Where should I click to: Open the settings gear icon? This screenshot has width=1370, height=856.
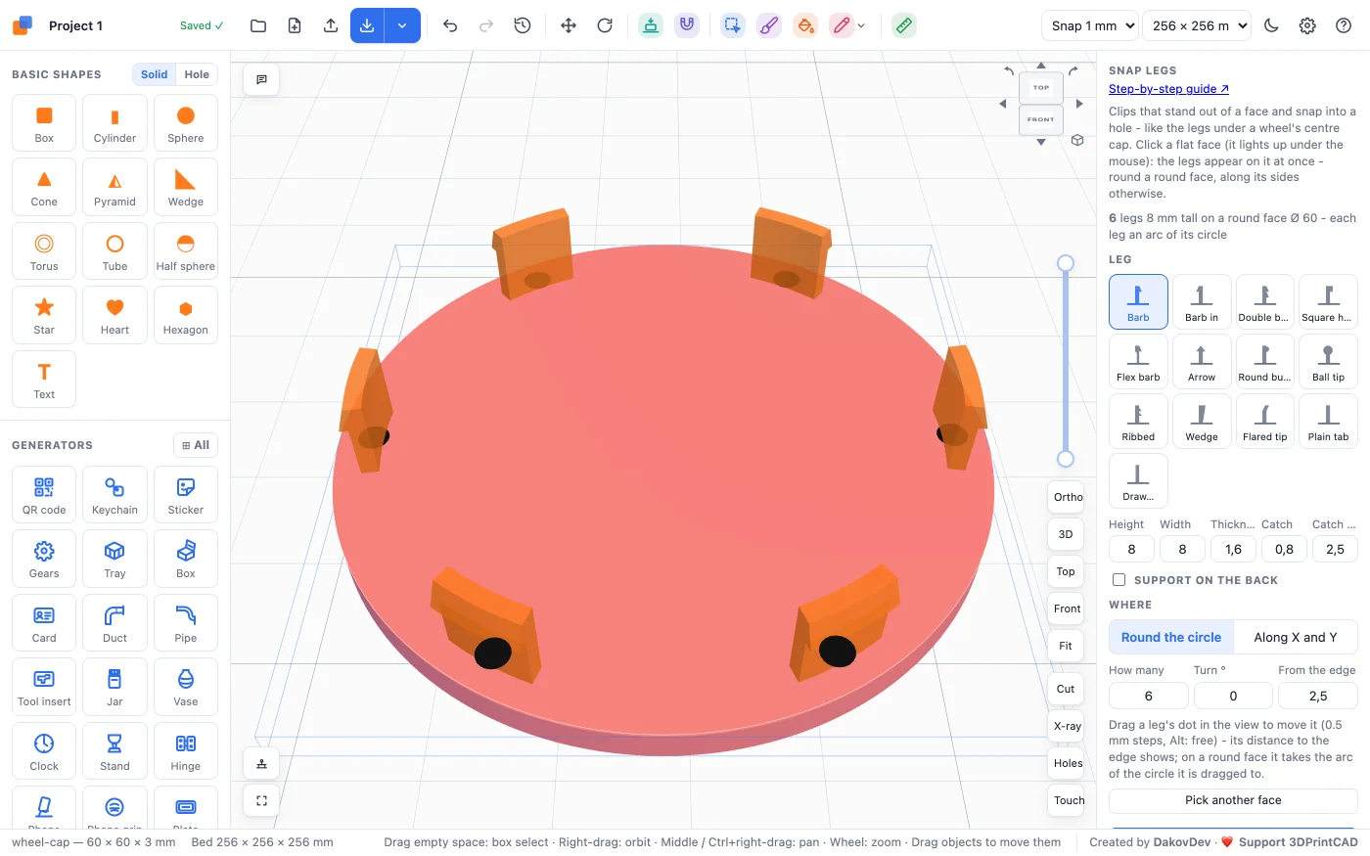point(1307,25)
